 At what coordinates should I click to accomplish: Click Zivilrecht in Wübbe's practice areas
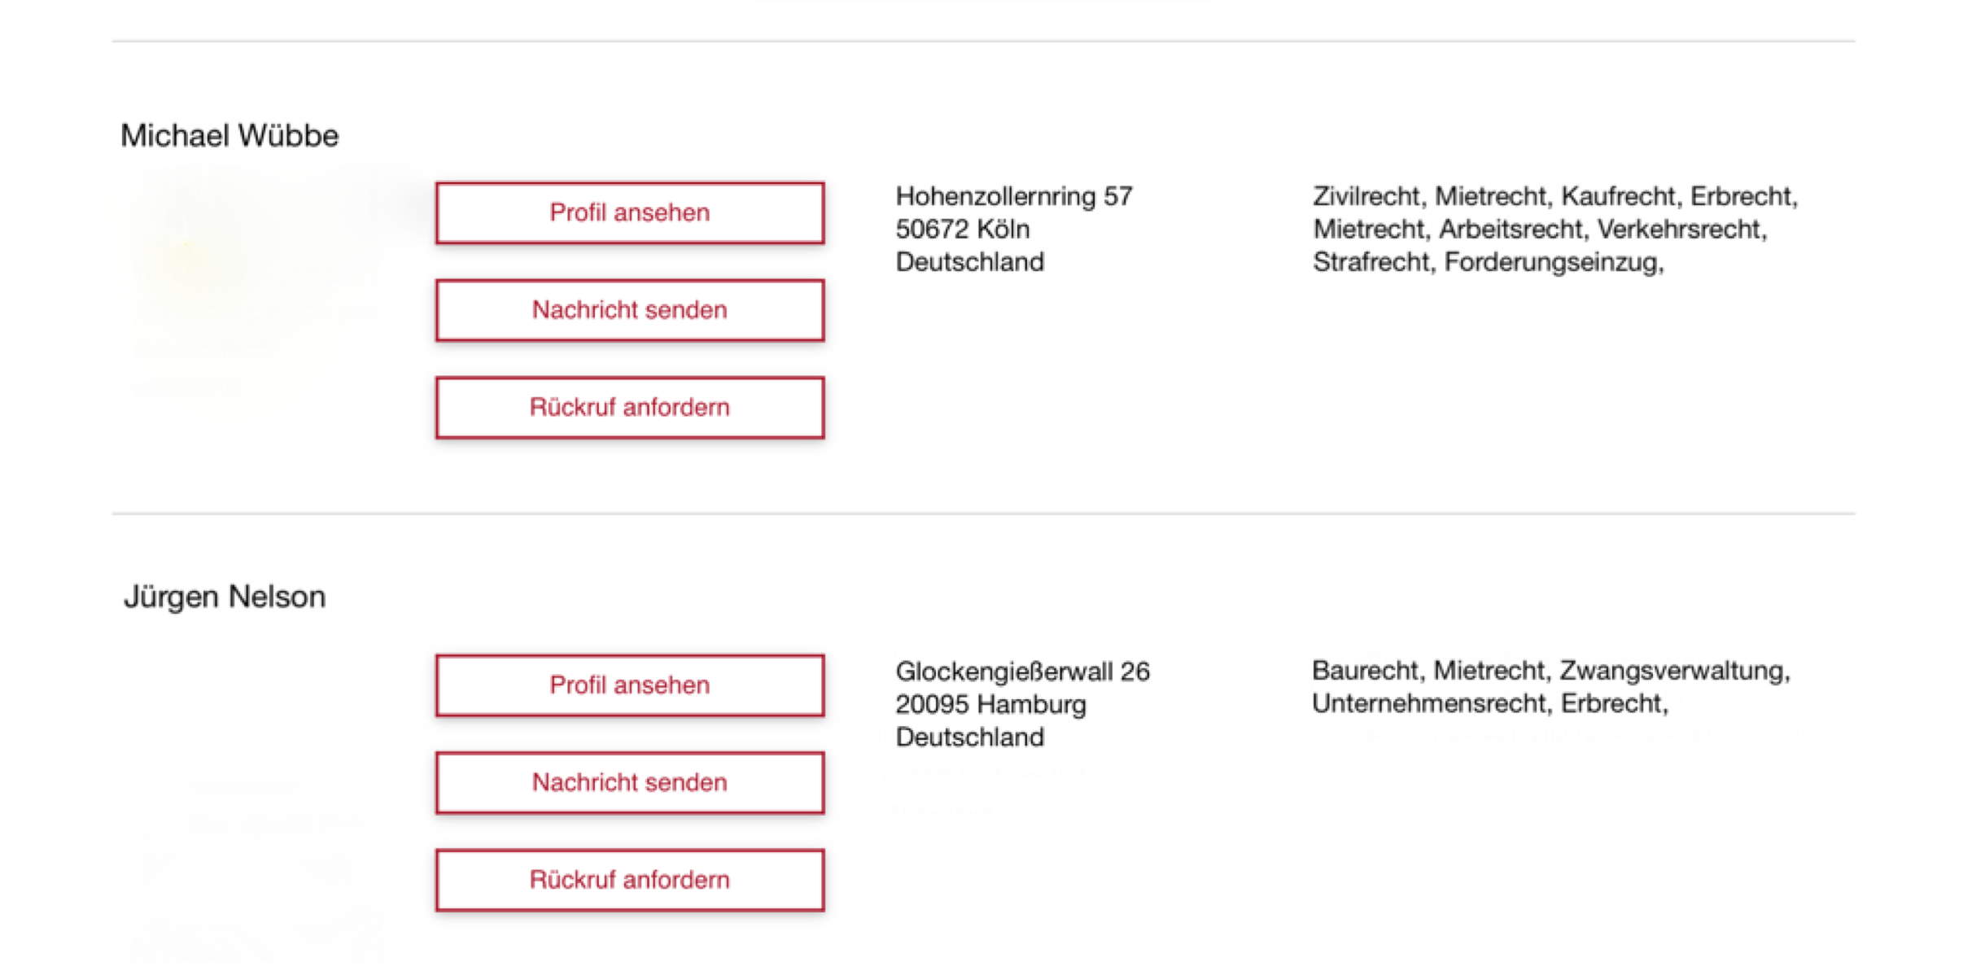coord(1366,196)
